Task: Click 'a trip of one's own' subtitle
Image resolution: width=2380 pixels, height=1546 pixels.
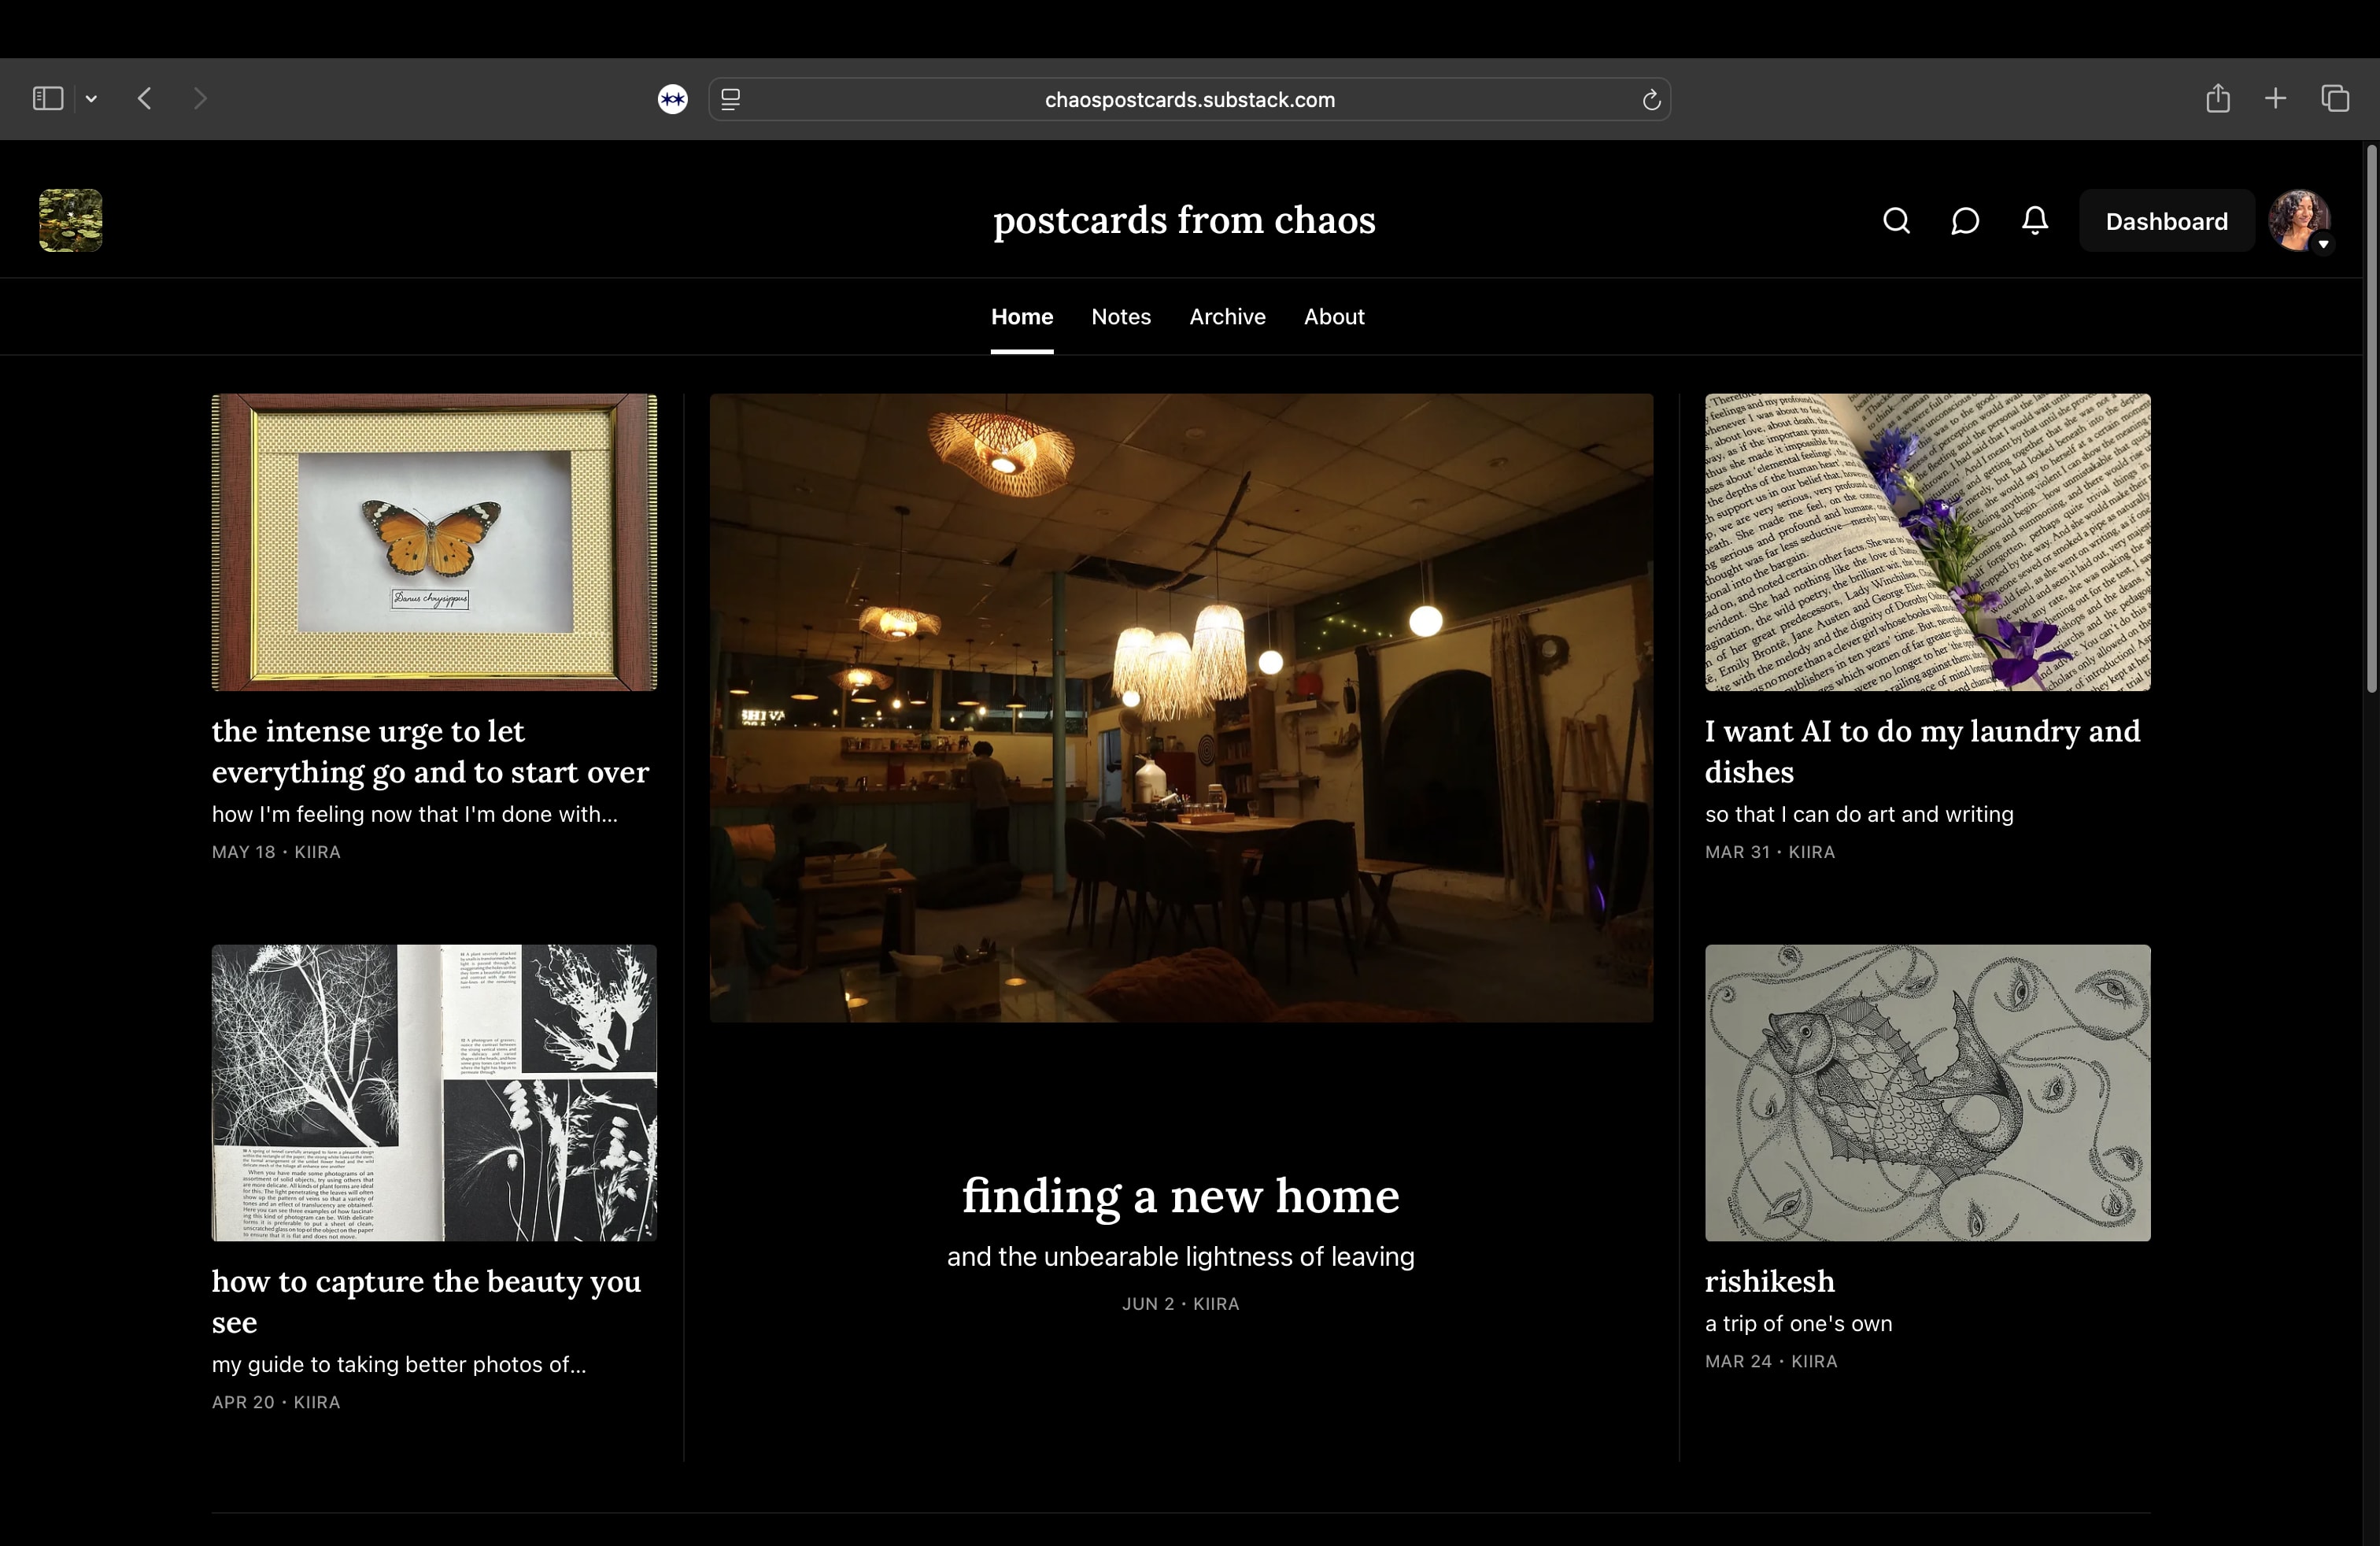Action: tap(1798, 1323)
